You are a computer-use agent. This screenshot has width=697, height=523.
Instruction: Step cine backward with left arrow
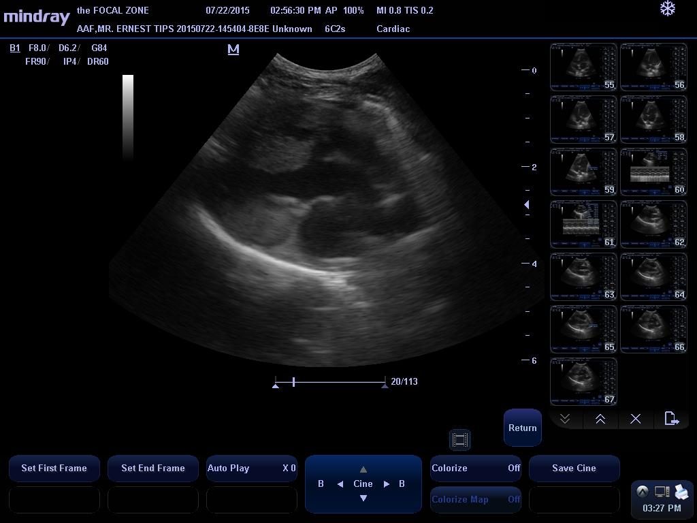(x=340, y=484)
